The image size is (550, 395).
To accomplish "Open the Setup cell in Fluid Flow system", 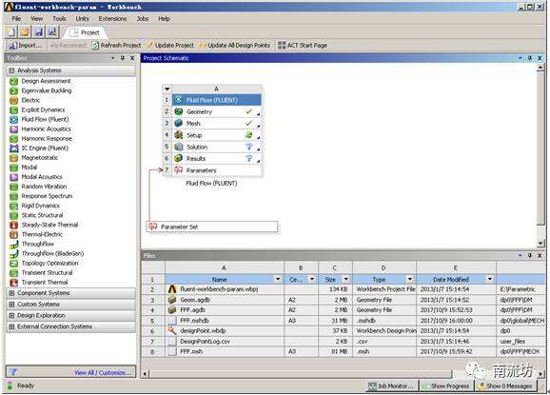I will pos(217,135).
